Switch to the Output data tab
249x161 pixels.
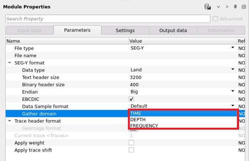[x=173, y=31]
